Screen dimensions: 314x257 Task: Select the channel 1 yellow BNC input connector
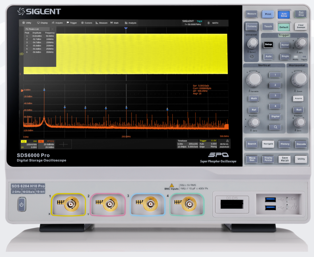tap(71, 204)
